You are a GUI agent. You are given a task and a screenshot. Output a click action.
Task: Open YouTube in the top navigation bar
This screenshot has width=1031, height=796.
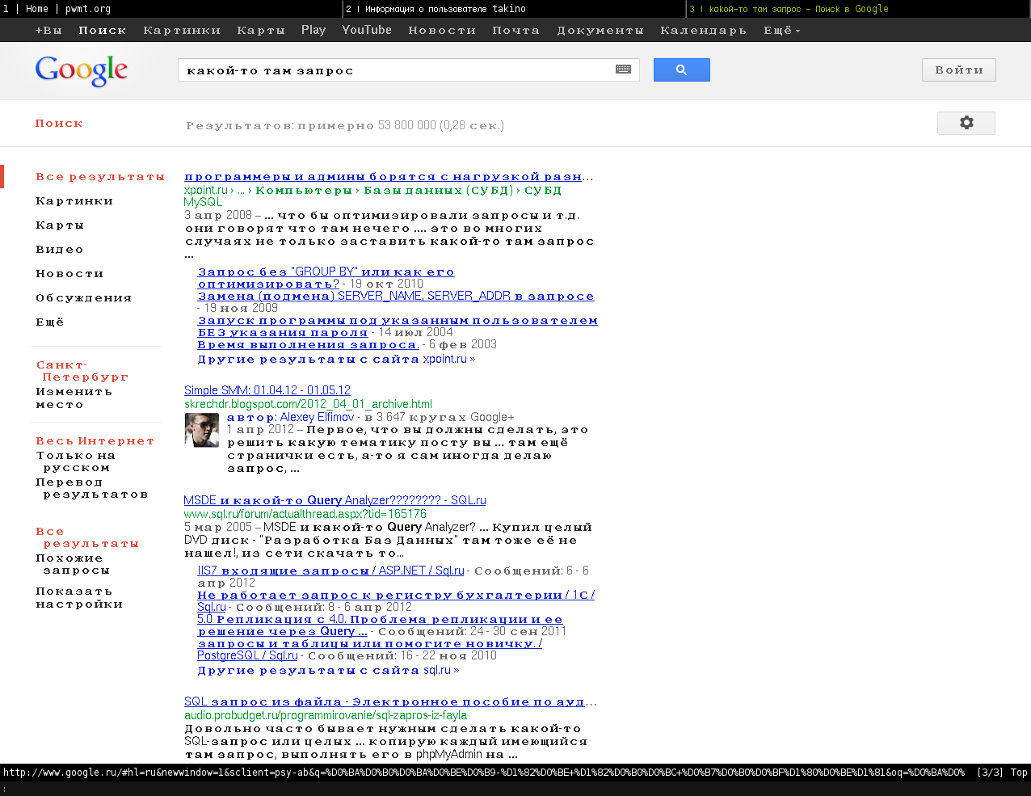point(367,30)
